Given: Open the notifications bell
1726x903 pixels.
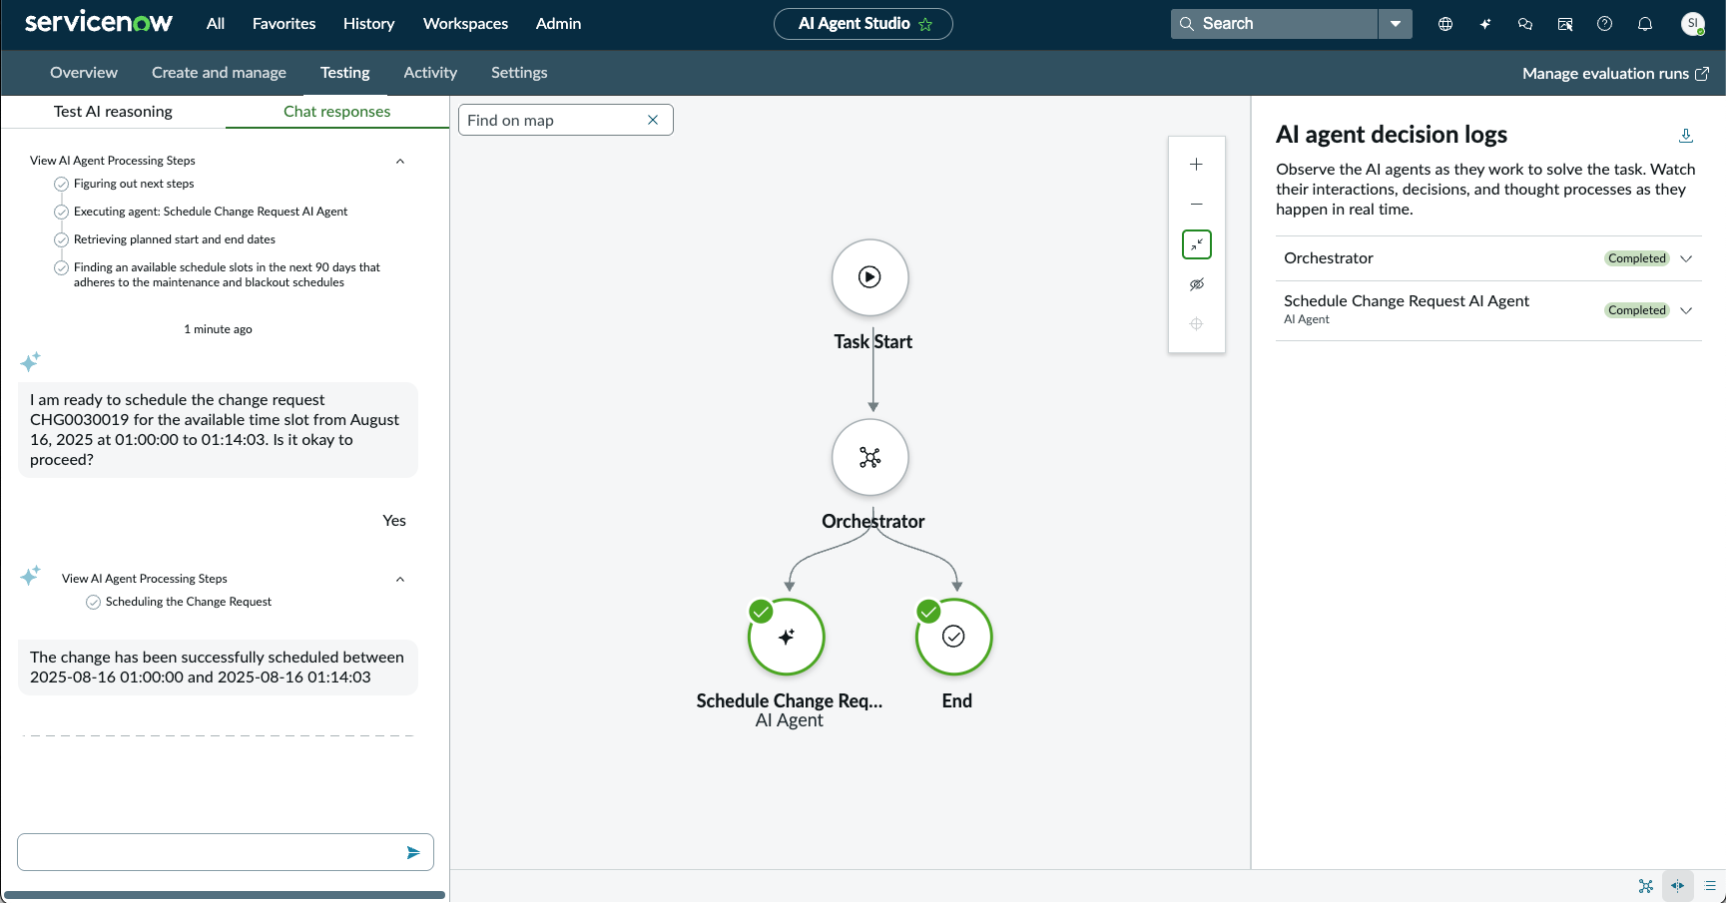Looking at the screenshot, I should 1644,24.
